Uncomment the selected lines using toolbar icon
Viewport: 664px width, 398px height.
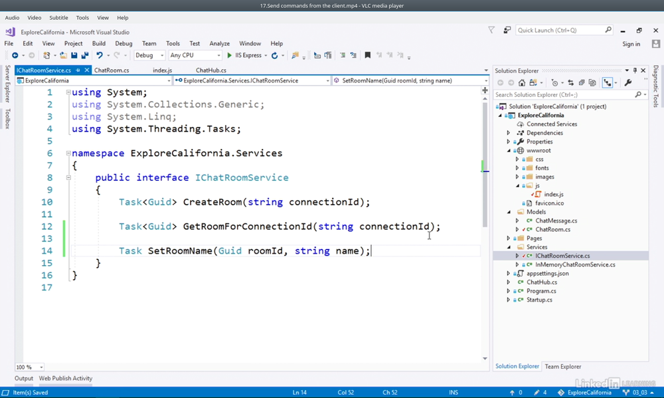click(x=353, y=56)
